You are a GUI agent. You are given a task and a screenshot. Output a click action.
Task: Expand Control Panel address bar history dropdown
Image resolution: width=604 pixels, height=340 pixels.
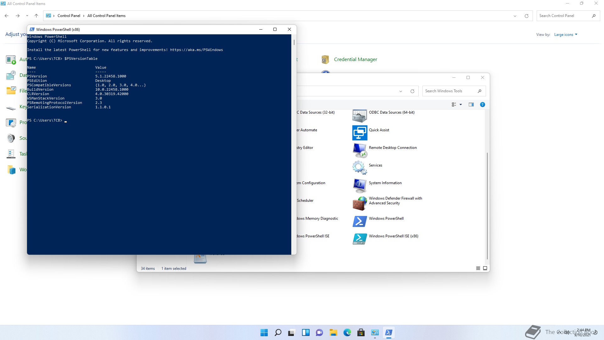click(x=515, y=16)
